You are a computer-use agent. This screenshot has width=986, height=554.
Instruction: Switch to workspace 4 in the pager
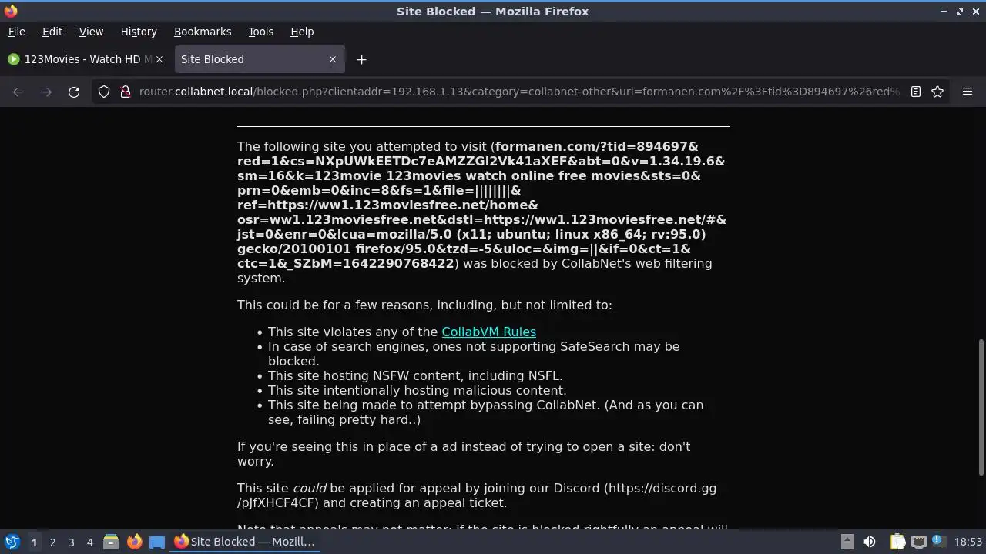(x=89, y=542)
